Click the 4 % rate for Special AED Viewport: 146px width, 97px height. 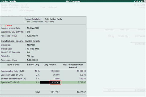[38, 82]
